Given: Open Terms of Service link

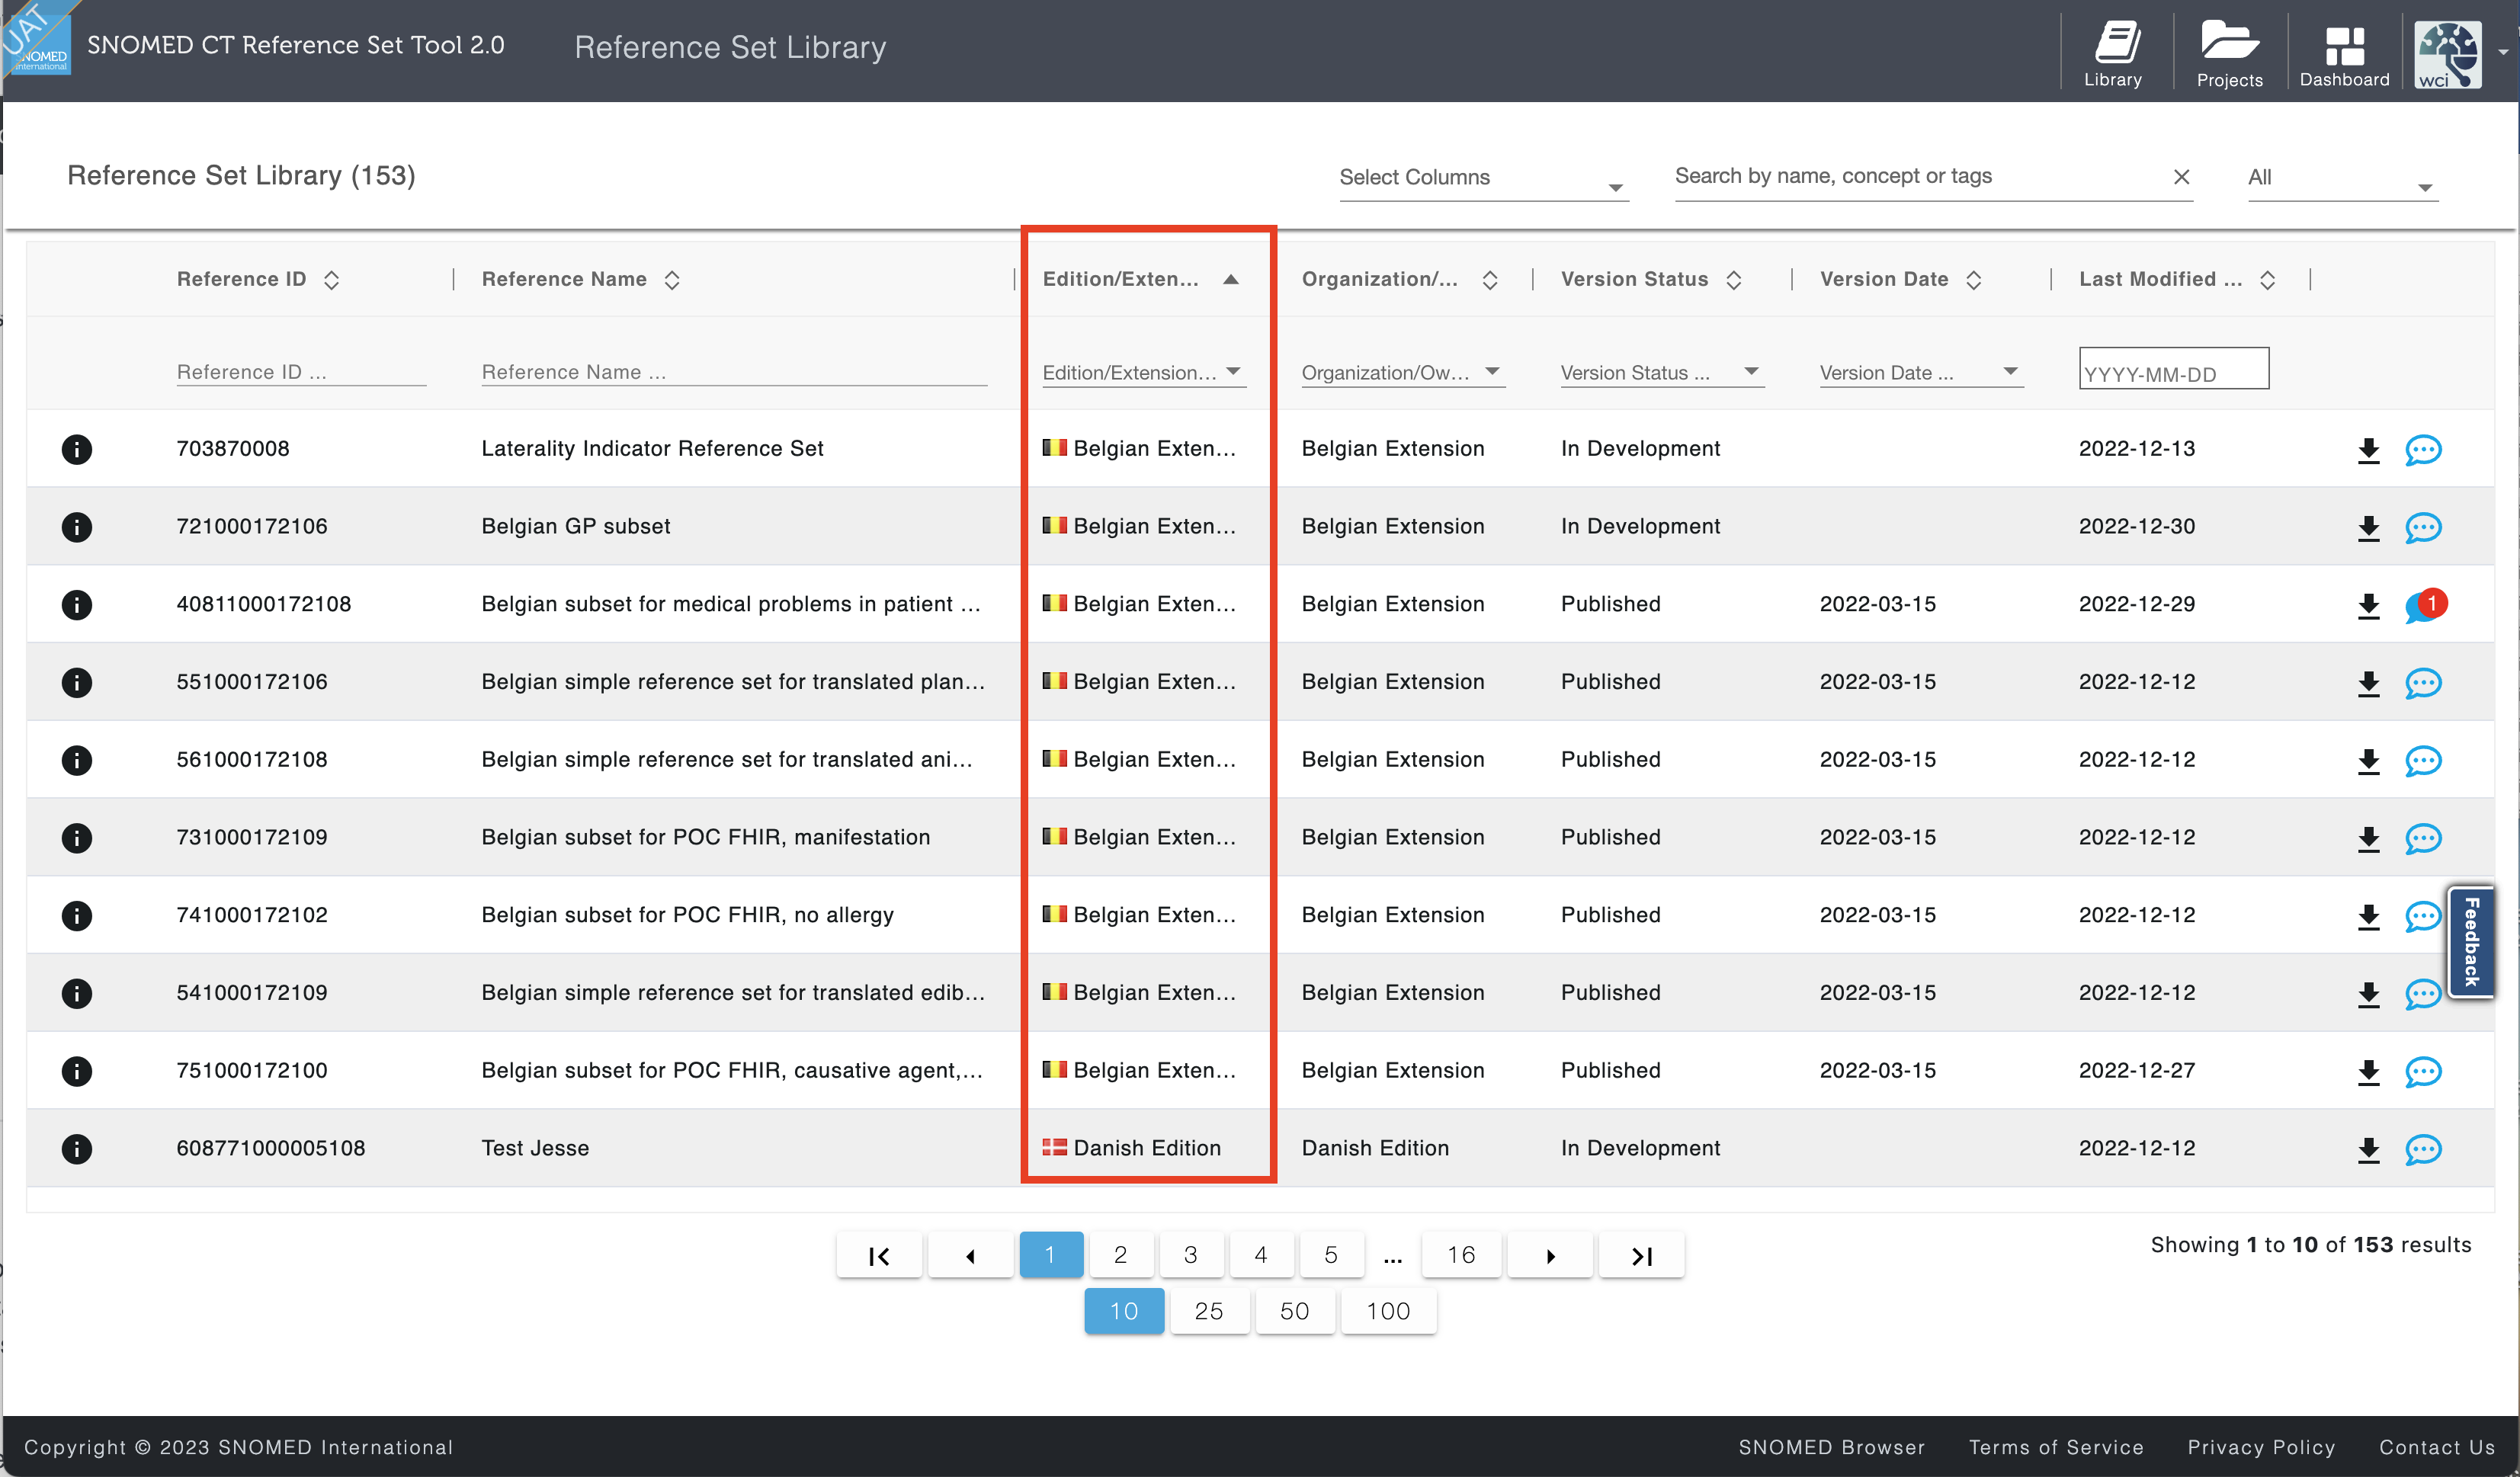Looking at the screenshot, I should (x=2056, y=1447).
